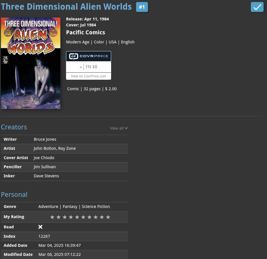Select artists John Bolton, Ray Zone

coord(55,149)
